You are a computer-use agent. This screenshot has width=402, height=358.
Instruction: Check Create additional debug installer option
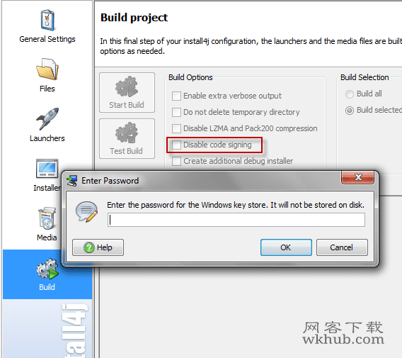[176, 161]
